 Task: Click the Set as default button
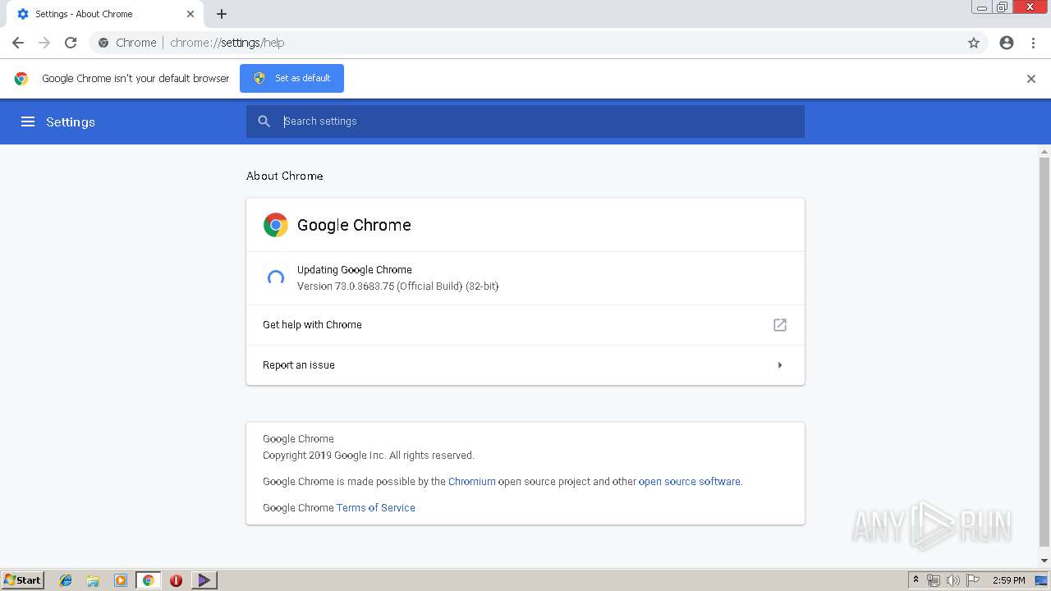point(291,78)
